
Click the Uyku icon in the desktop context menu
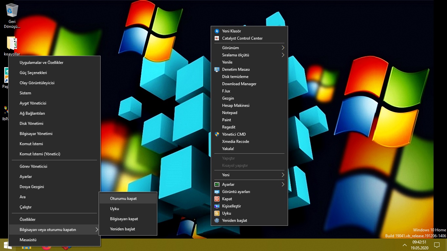217,213
